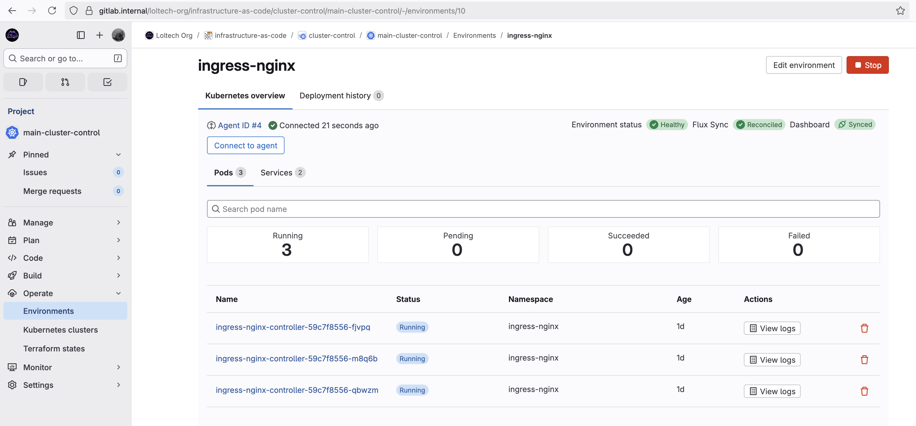Open the ingress-nginx-controller-59c7f8556-m8q6b pod link

[x=296, y=358]
